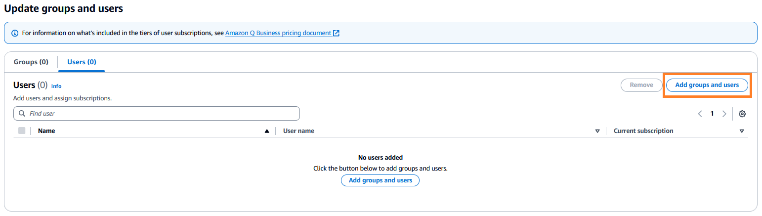Go to the next page with right chevron
The height and width of the screenshot is (216, 762).
pyautogui.click(x=724, y=114)
